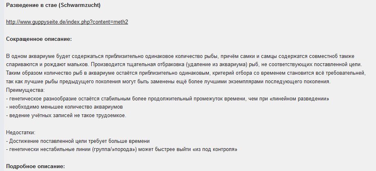Click the "Подробное описание:" heading
Screen dimensions: 376x171
(x=35, y=167)
